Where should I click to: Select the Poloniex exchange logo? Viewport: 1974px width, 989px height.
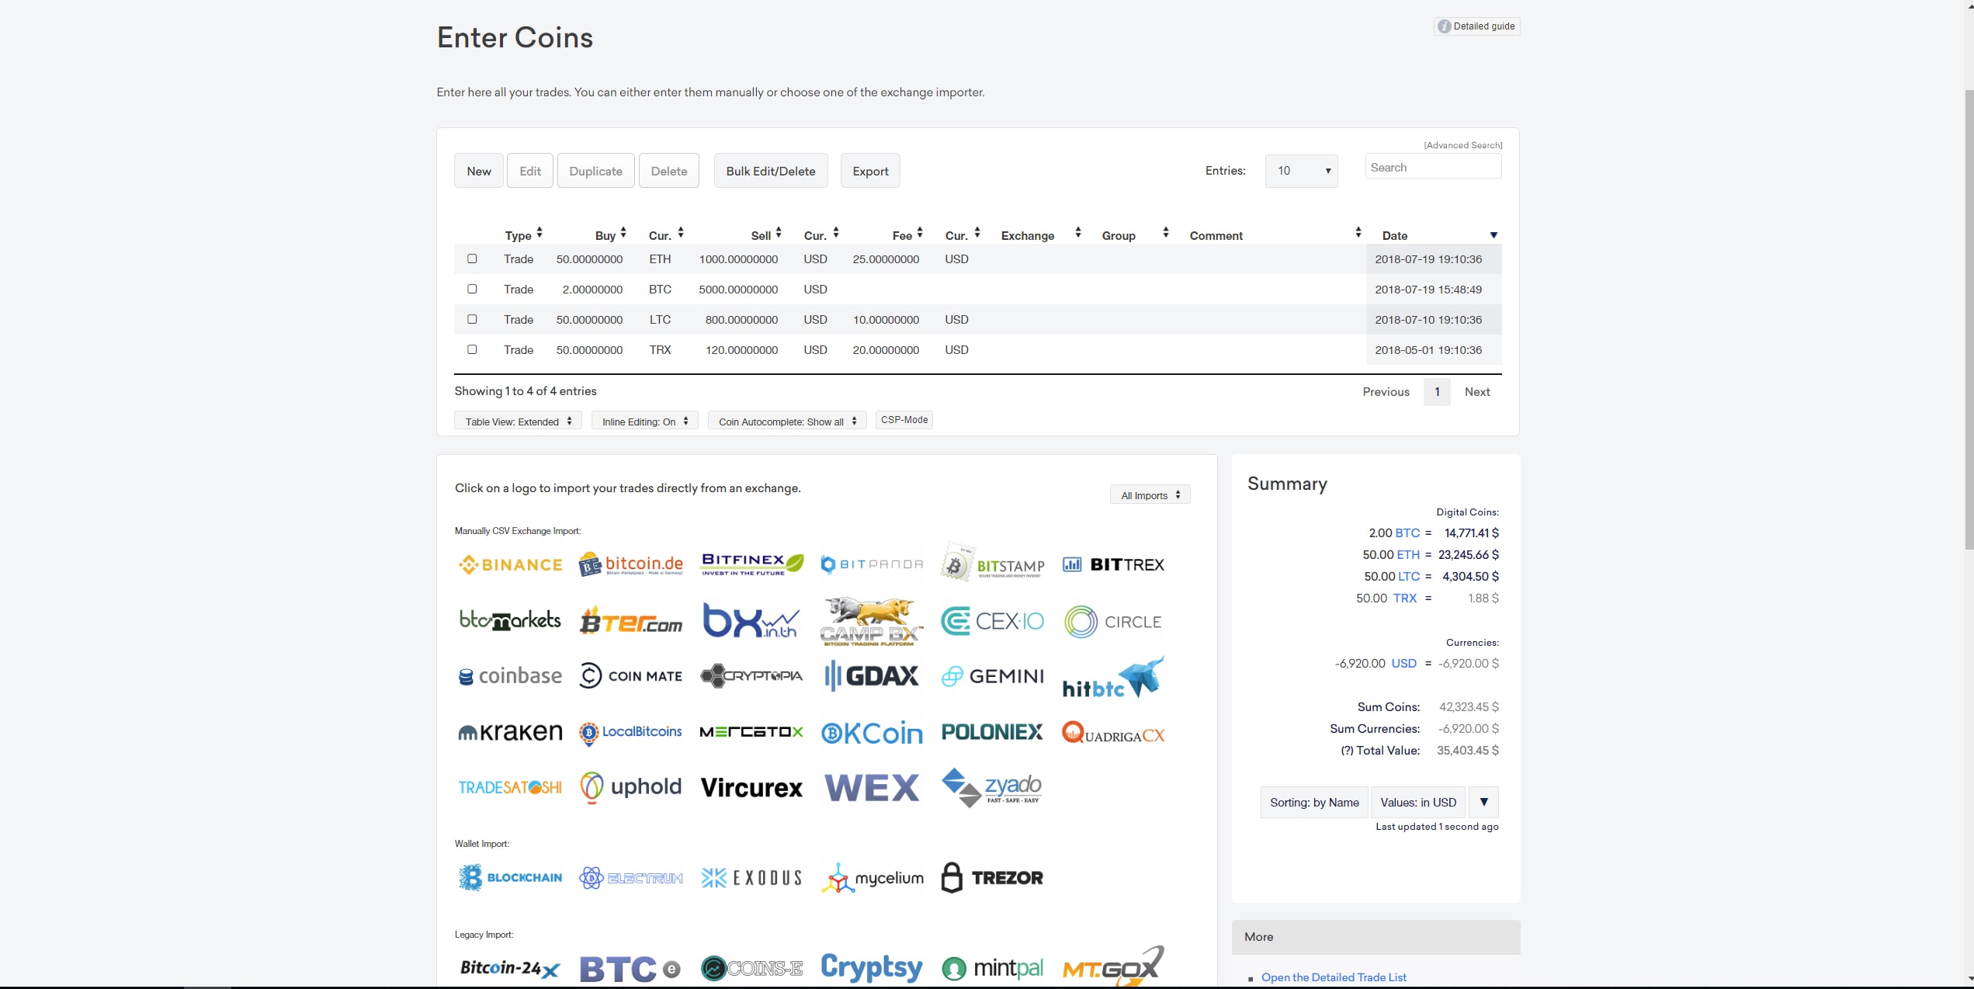tap(992, 732)
